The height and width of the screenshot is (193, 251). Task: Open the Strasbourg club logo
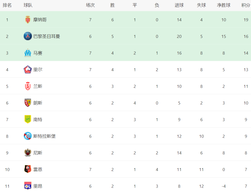[x=28, y=136]
